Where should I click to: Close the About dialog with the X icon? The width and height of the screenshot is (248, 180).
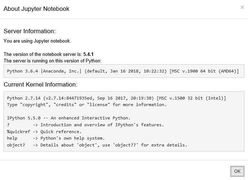tap(242, 7)
